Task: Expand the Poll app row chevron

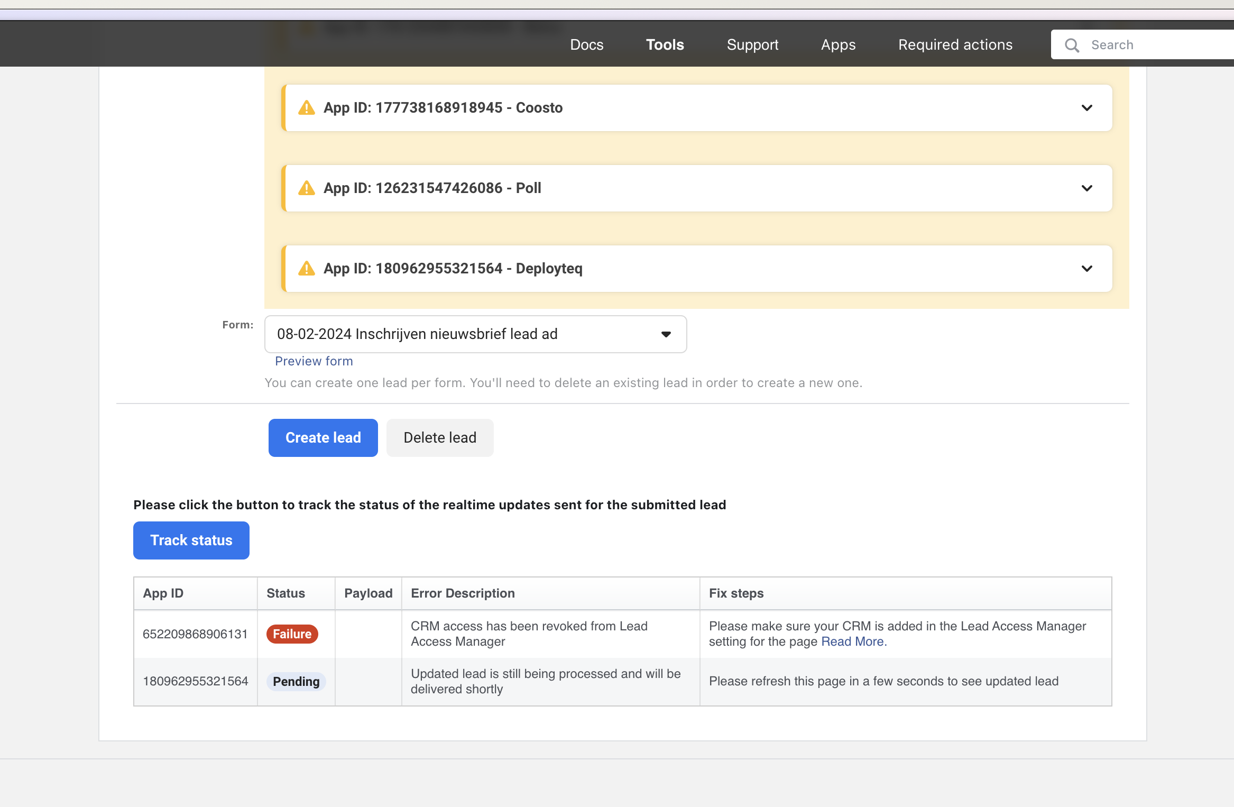Action: tap(1087, 188)
